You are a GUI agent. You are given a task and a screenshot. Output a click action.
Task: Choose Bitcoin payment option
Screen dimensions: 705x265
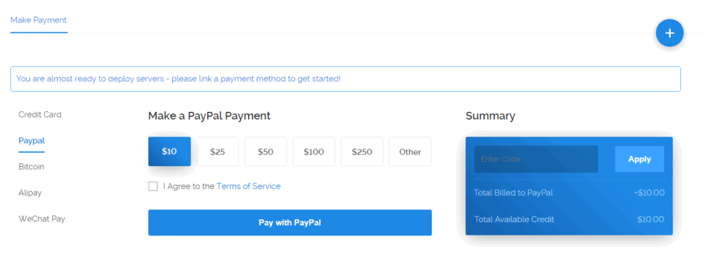coord(32,167)
